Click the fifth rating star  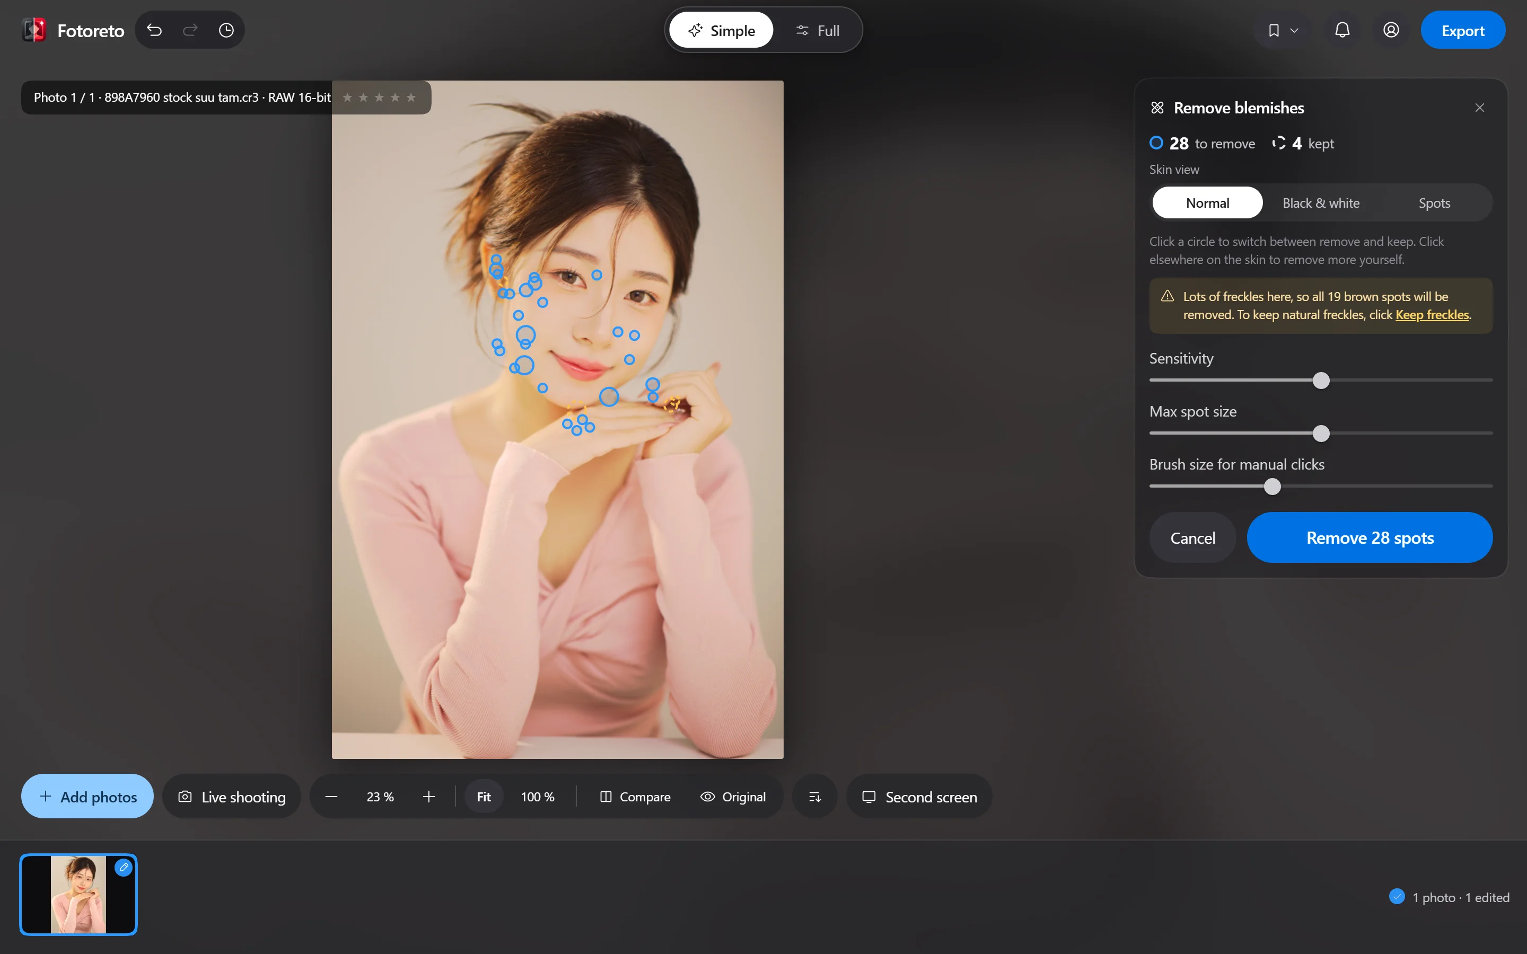(x=411, y=98)
